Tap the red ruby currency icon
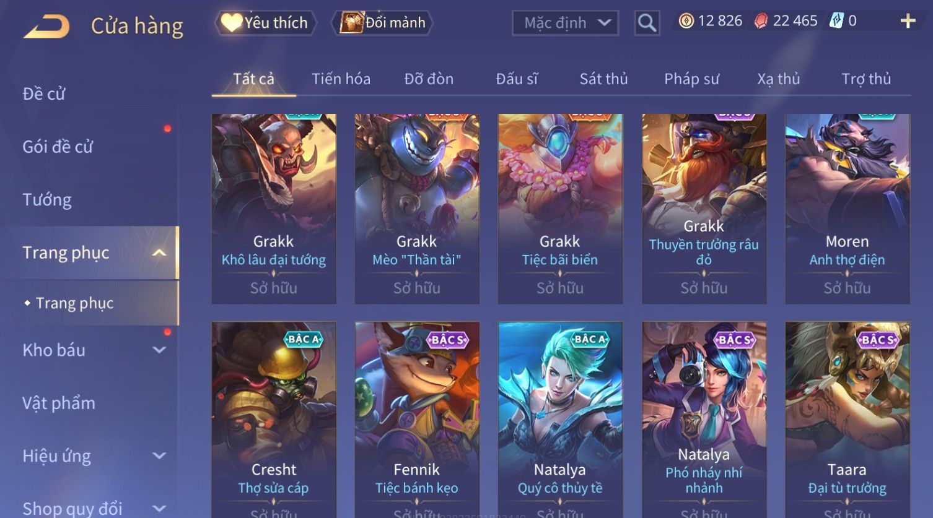This screenshot has width=933, height=518. (x=761, y=22)
